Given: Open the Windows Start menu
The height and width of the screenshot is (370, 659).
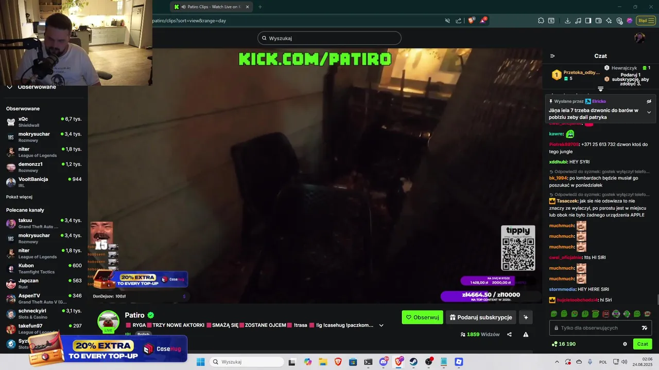Looking at the screenshot, I should pyautogui.click(x=201, y=362).
